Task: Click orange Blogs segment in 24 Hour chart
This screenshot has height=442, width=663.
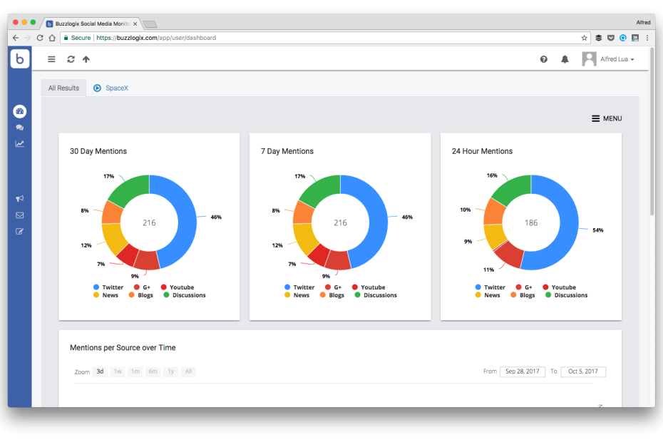Action: [493, 212]
